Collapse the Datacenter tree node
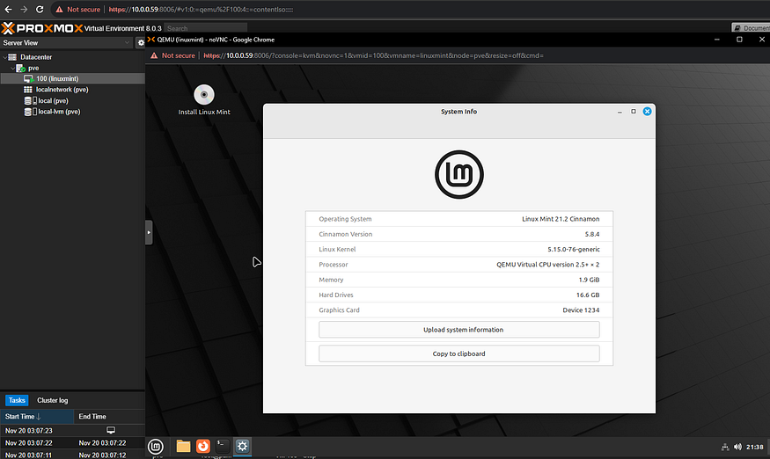Image resolution: width=770 pixels, height=459 pixels. tap(5, 57)
